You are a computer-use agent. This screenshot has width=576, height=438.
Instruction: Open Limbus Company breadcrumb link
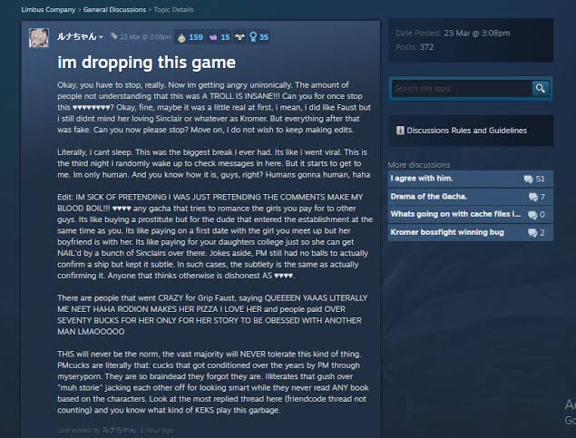point(48,10)
